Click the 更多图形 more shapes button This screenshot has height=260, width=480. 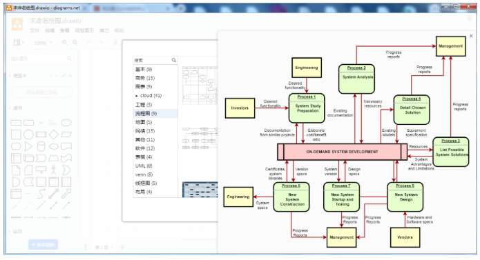(x=43, y=245)
